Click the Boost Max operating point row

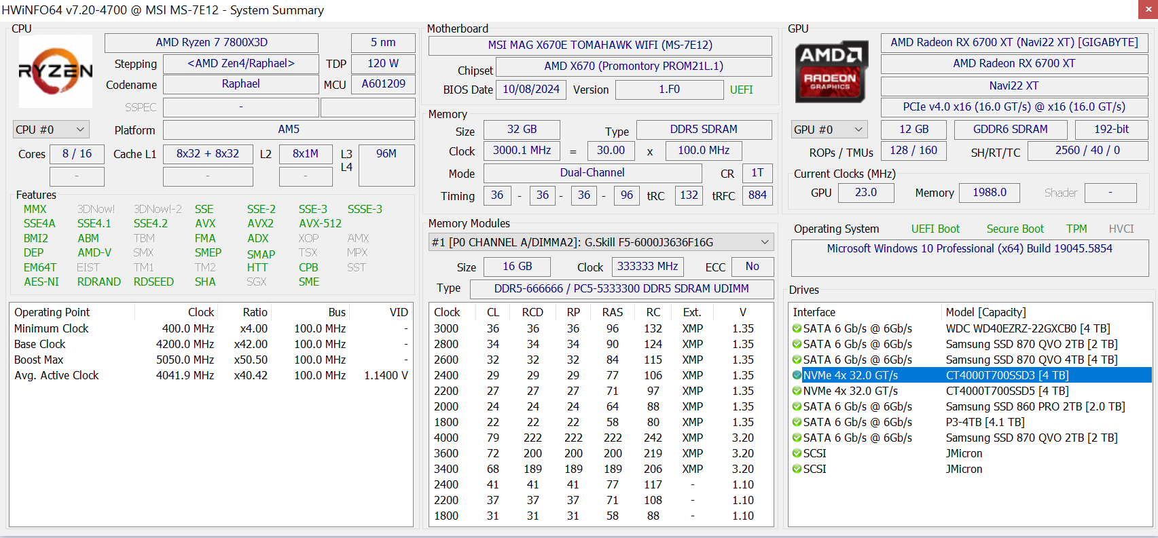click(x=211, y=360)
